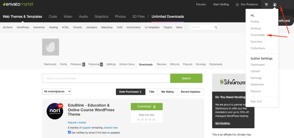Click the search magnifier icon
Screen dimensions: 294x138
pyautogui.click(x=216, y=27)
